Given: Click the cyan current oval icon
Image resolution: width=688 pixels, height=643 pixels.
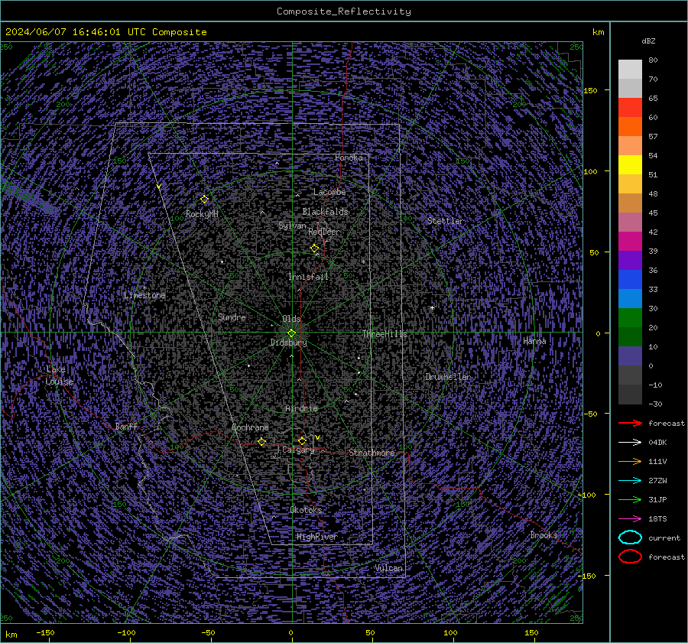Looking at the screenshot, I should tap(630, 537).
